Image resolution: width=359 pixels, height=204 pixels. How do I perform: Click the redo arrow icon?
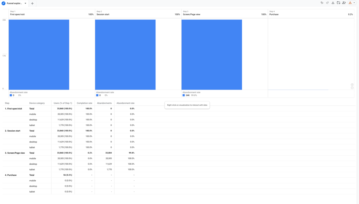pos(327,3)
